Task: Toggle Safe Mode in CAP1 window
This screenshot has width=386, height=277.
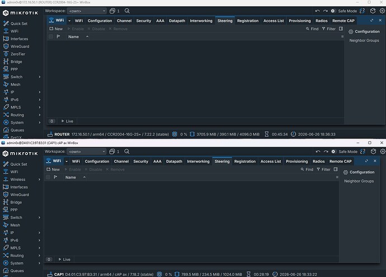Action: coord(345,152)
